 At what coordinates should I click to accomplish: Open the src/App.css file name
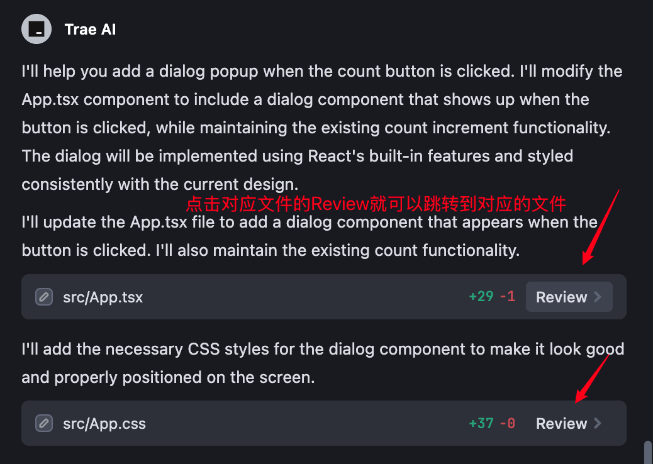(x=104, y=424)
